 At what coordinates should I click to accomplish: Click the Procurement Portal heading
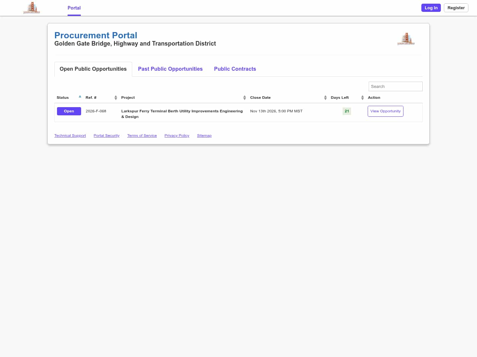(96, 35)
